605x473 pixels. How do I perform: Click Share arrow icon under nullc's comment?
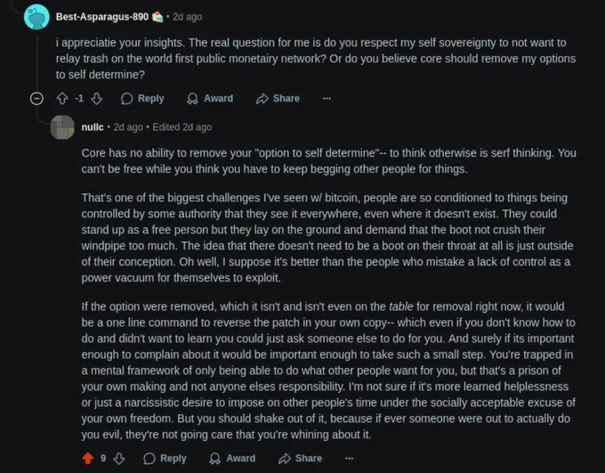[x=285, y=459]
